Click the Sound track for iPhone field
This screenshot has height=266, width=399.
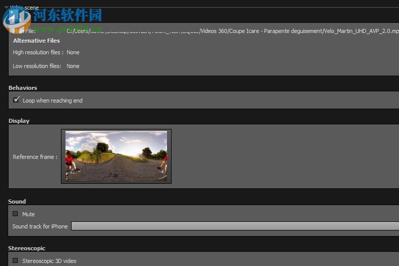coord(235,226)
